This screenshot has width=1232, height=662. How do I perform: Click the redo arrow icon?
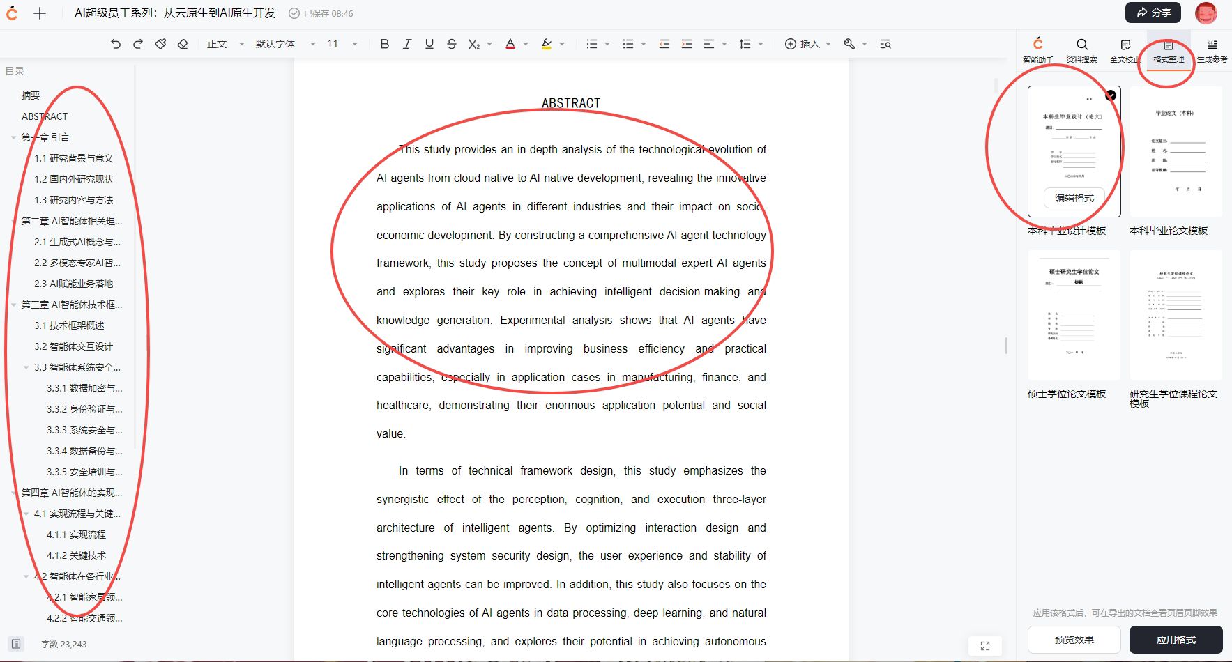point(138,44)
